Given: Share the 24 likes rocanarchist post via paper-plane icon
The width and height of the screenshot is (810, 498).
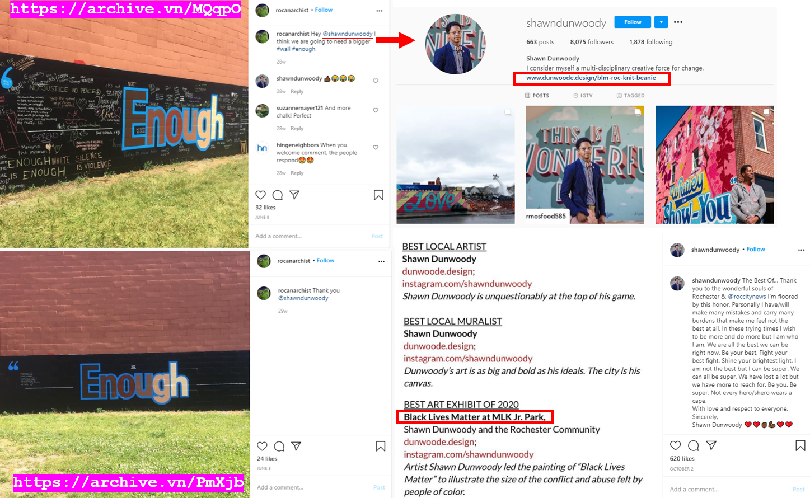Looking at the screenshot, I should point(296,446).
